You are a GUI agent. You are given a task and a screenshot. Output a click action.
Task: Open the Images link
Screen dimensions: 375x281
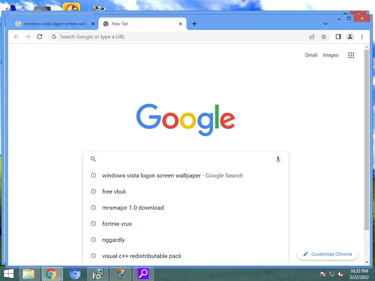(x=330, y=55)
